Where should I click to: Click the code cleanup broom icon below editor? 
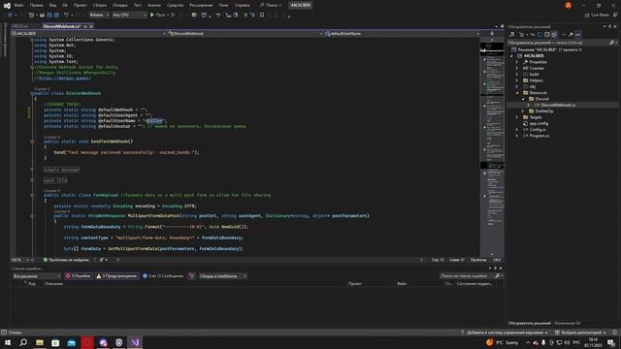[102, 260]
